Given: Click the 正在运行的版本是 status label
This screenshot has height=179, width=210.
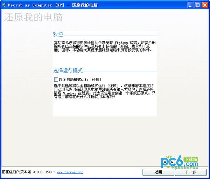Looking at the screenshot, I should [16, 172].
